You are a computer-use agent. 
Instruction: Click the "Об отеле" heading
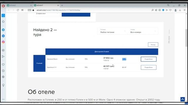click(41, 92)
